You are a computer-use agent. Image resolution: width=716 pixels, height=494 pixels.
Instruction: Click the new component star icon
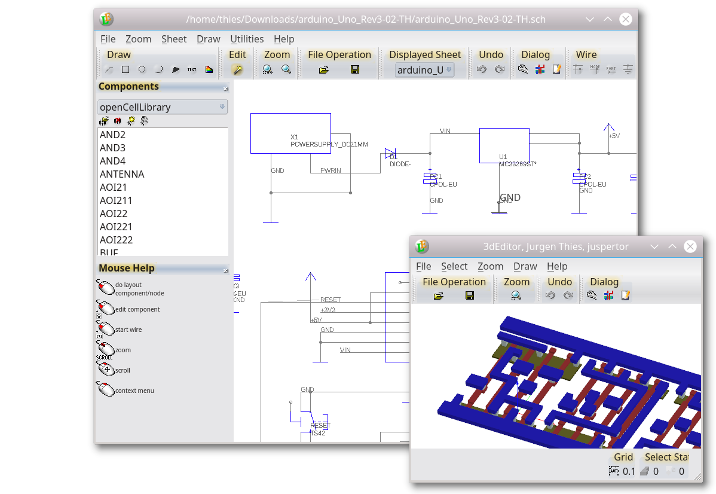click(131, 121)
